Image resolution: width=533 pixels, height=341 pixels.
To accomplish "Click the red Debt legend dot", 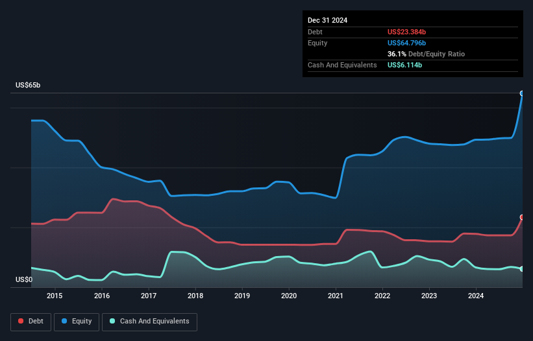I will [21, 321].
